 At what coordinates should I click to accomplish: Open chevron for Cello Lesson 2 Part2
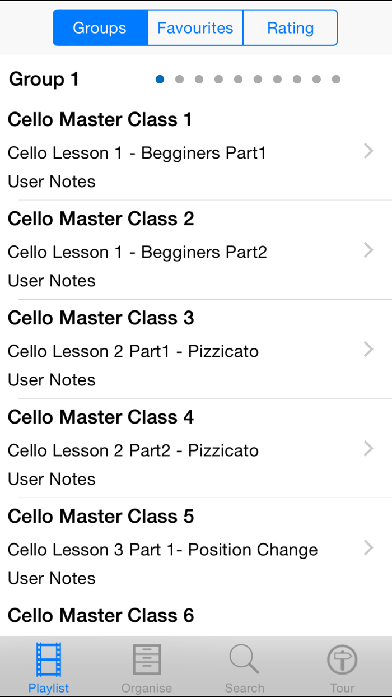(x=368, y=448)
